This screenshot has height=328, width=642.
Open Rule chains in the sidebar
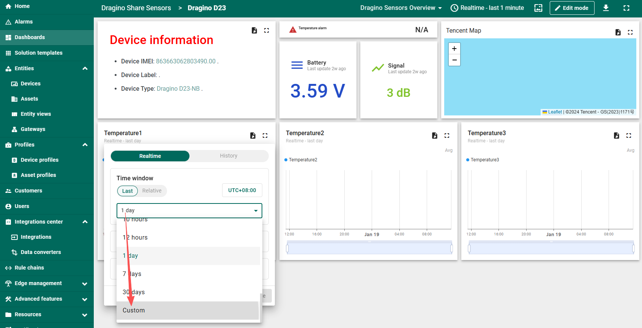coord(29,268)
